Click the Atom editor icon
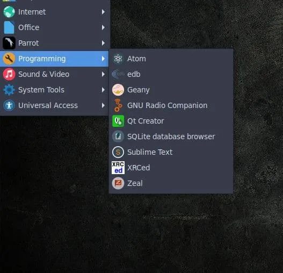 click(x=118, y=59)
